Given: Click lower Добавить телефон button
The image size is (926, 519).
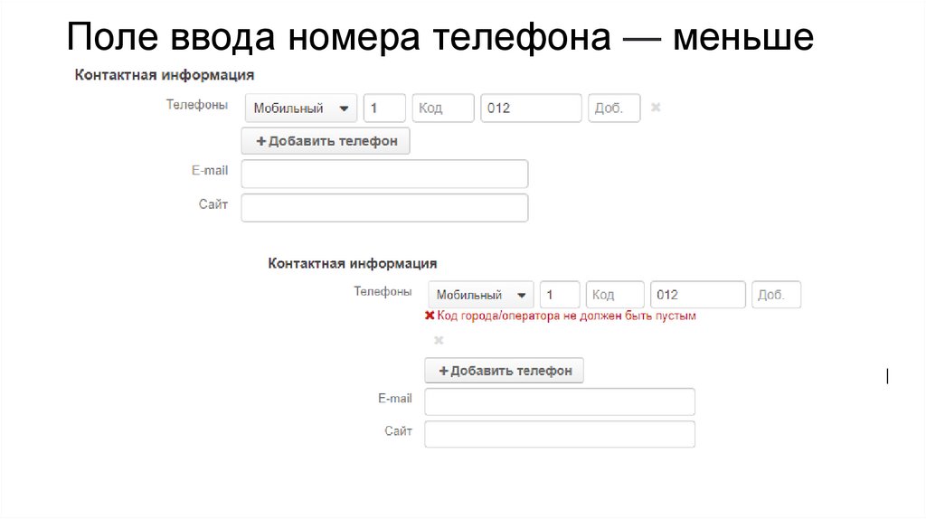Looking at the screenshot, I should point(505,371).
